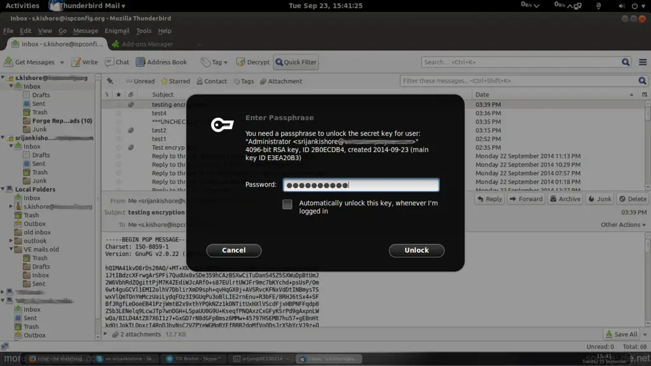Open the Other Actions dropdown
This screenshot has height=366, width=651.
pos(623,224)
